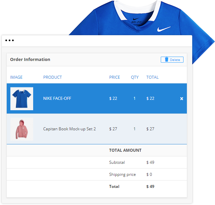Sort by the PRICE column header

click(115, 77)
